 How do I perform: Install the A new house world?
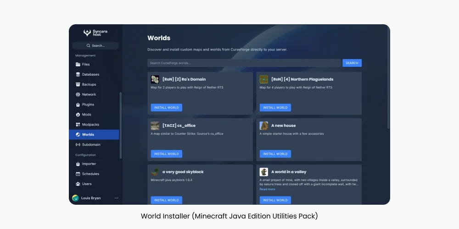point(275,154)
